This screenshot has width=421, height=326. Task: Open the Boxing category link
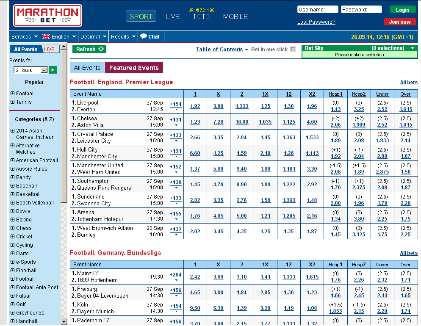(x=24, y=220)
